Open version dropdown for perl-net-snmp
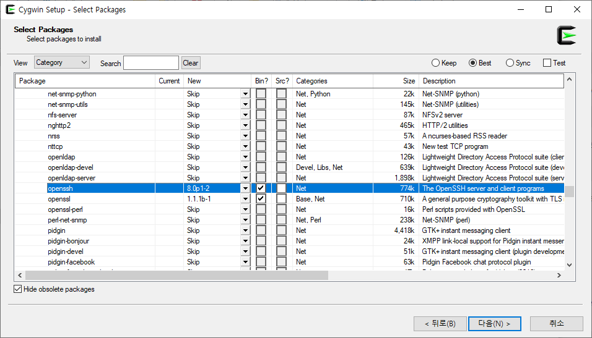This screenshot has width=592, height=338. pos(245,220)
